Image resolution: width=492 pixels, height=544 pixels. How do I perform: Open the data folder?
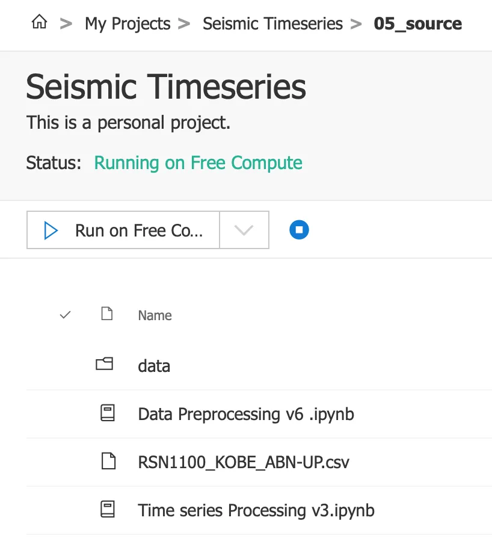tap(154, 366)
